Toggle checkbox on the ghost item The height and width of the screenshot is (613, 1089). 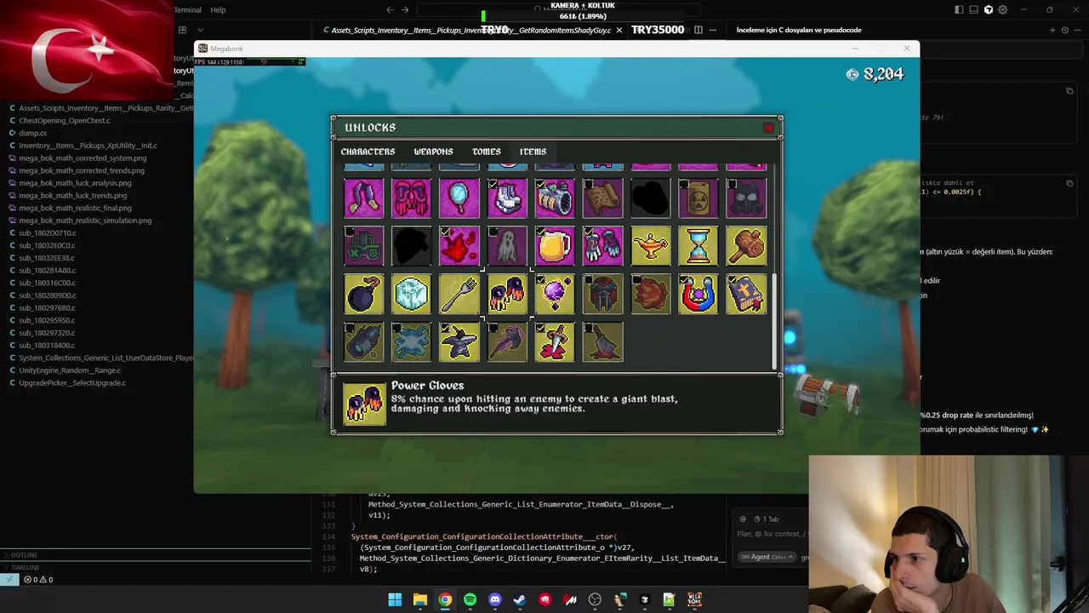[493, 232]
